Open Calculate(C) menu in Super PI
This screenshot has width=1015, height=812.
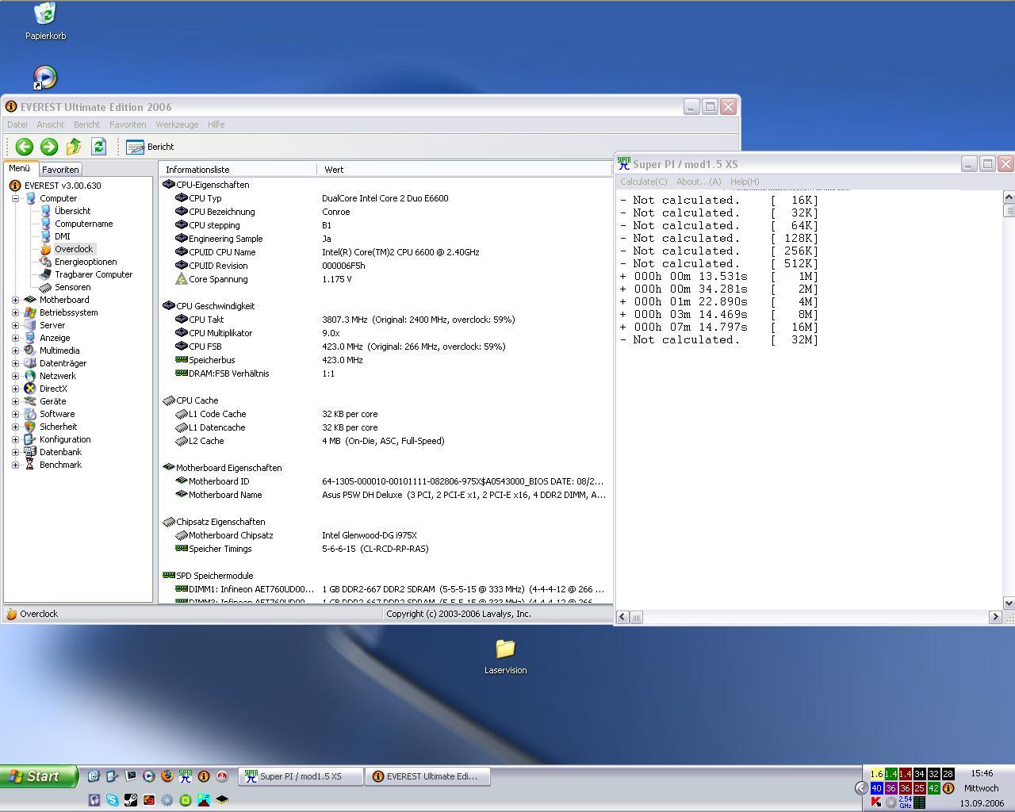(643, 182)
